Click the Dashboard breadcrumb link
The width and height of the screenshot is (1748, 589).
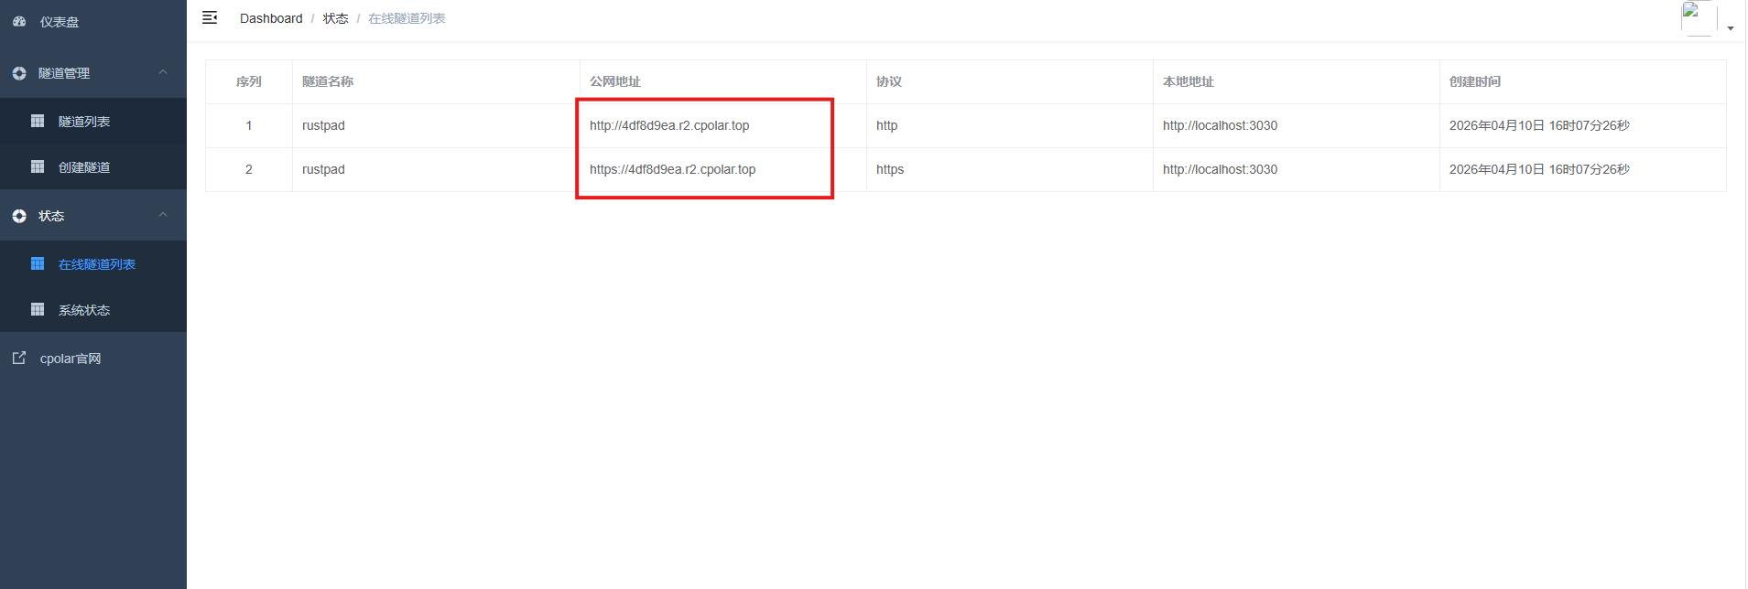point(271,18)
